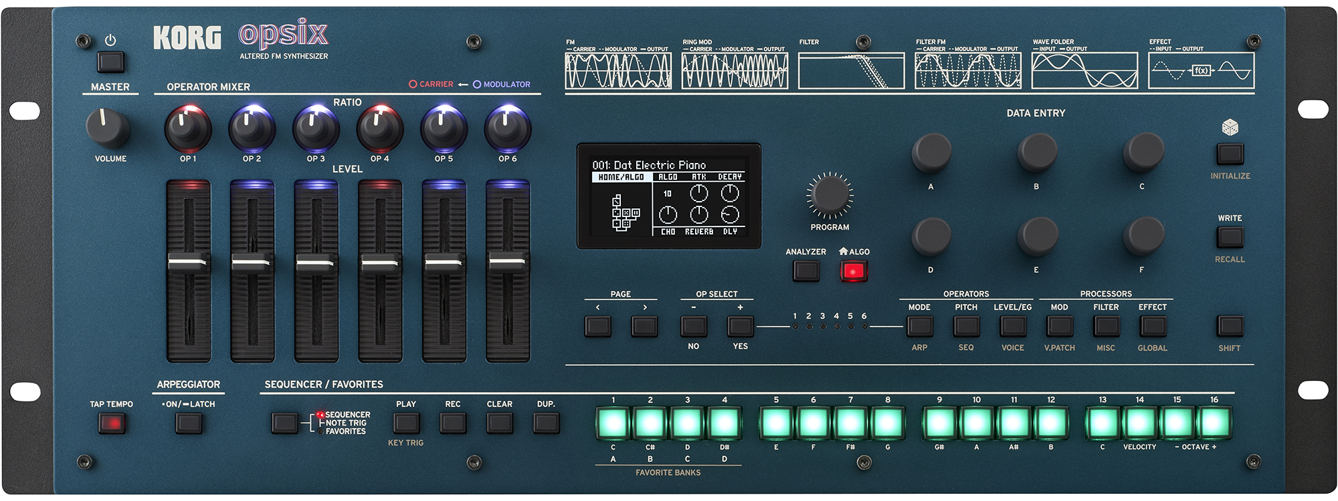Click the ATK dial on the display
This screenshot has height=501, width=1338.
click(698, 194)
